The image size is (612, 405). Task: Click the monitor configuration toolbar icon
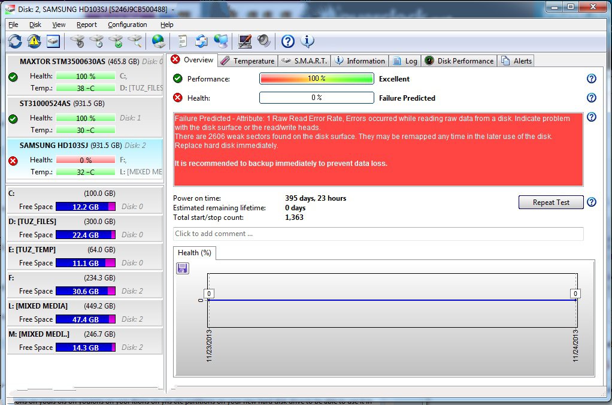[x=244, y=41]
